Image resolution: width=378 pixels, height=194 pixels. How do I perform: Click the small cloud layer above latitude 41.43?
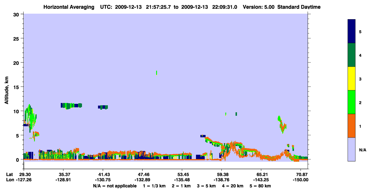pos(103,107)
